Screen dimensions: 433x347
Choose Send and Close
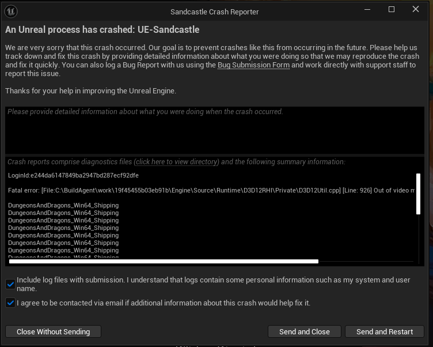point(305,331)
